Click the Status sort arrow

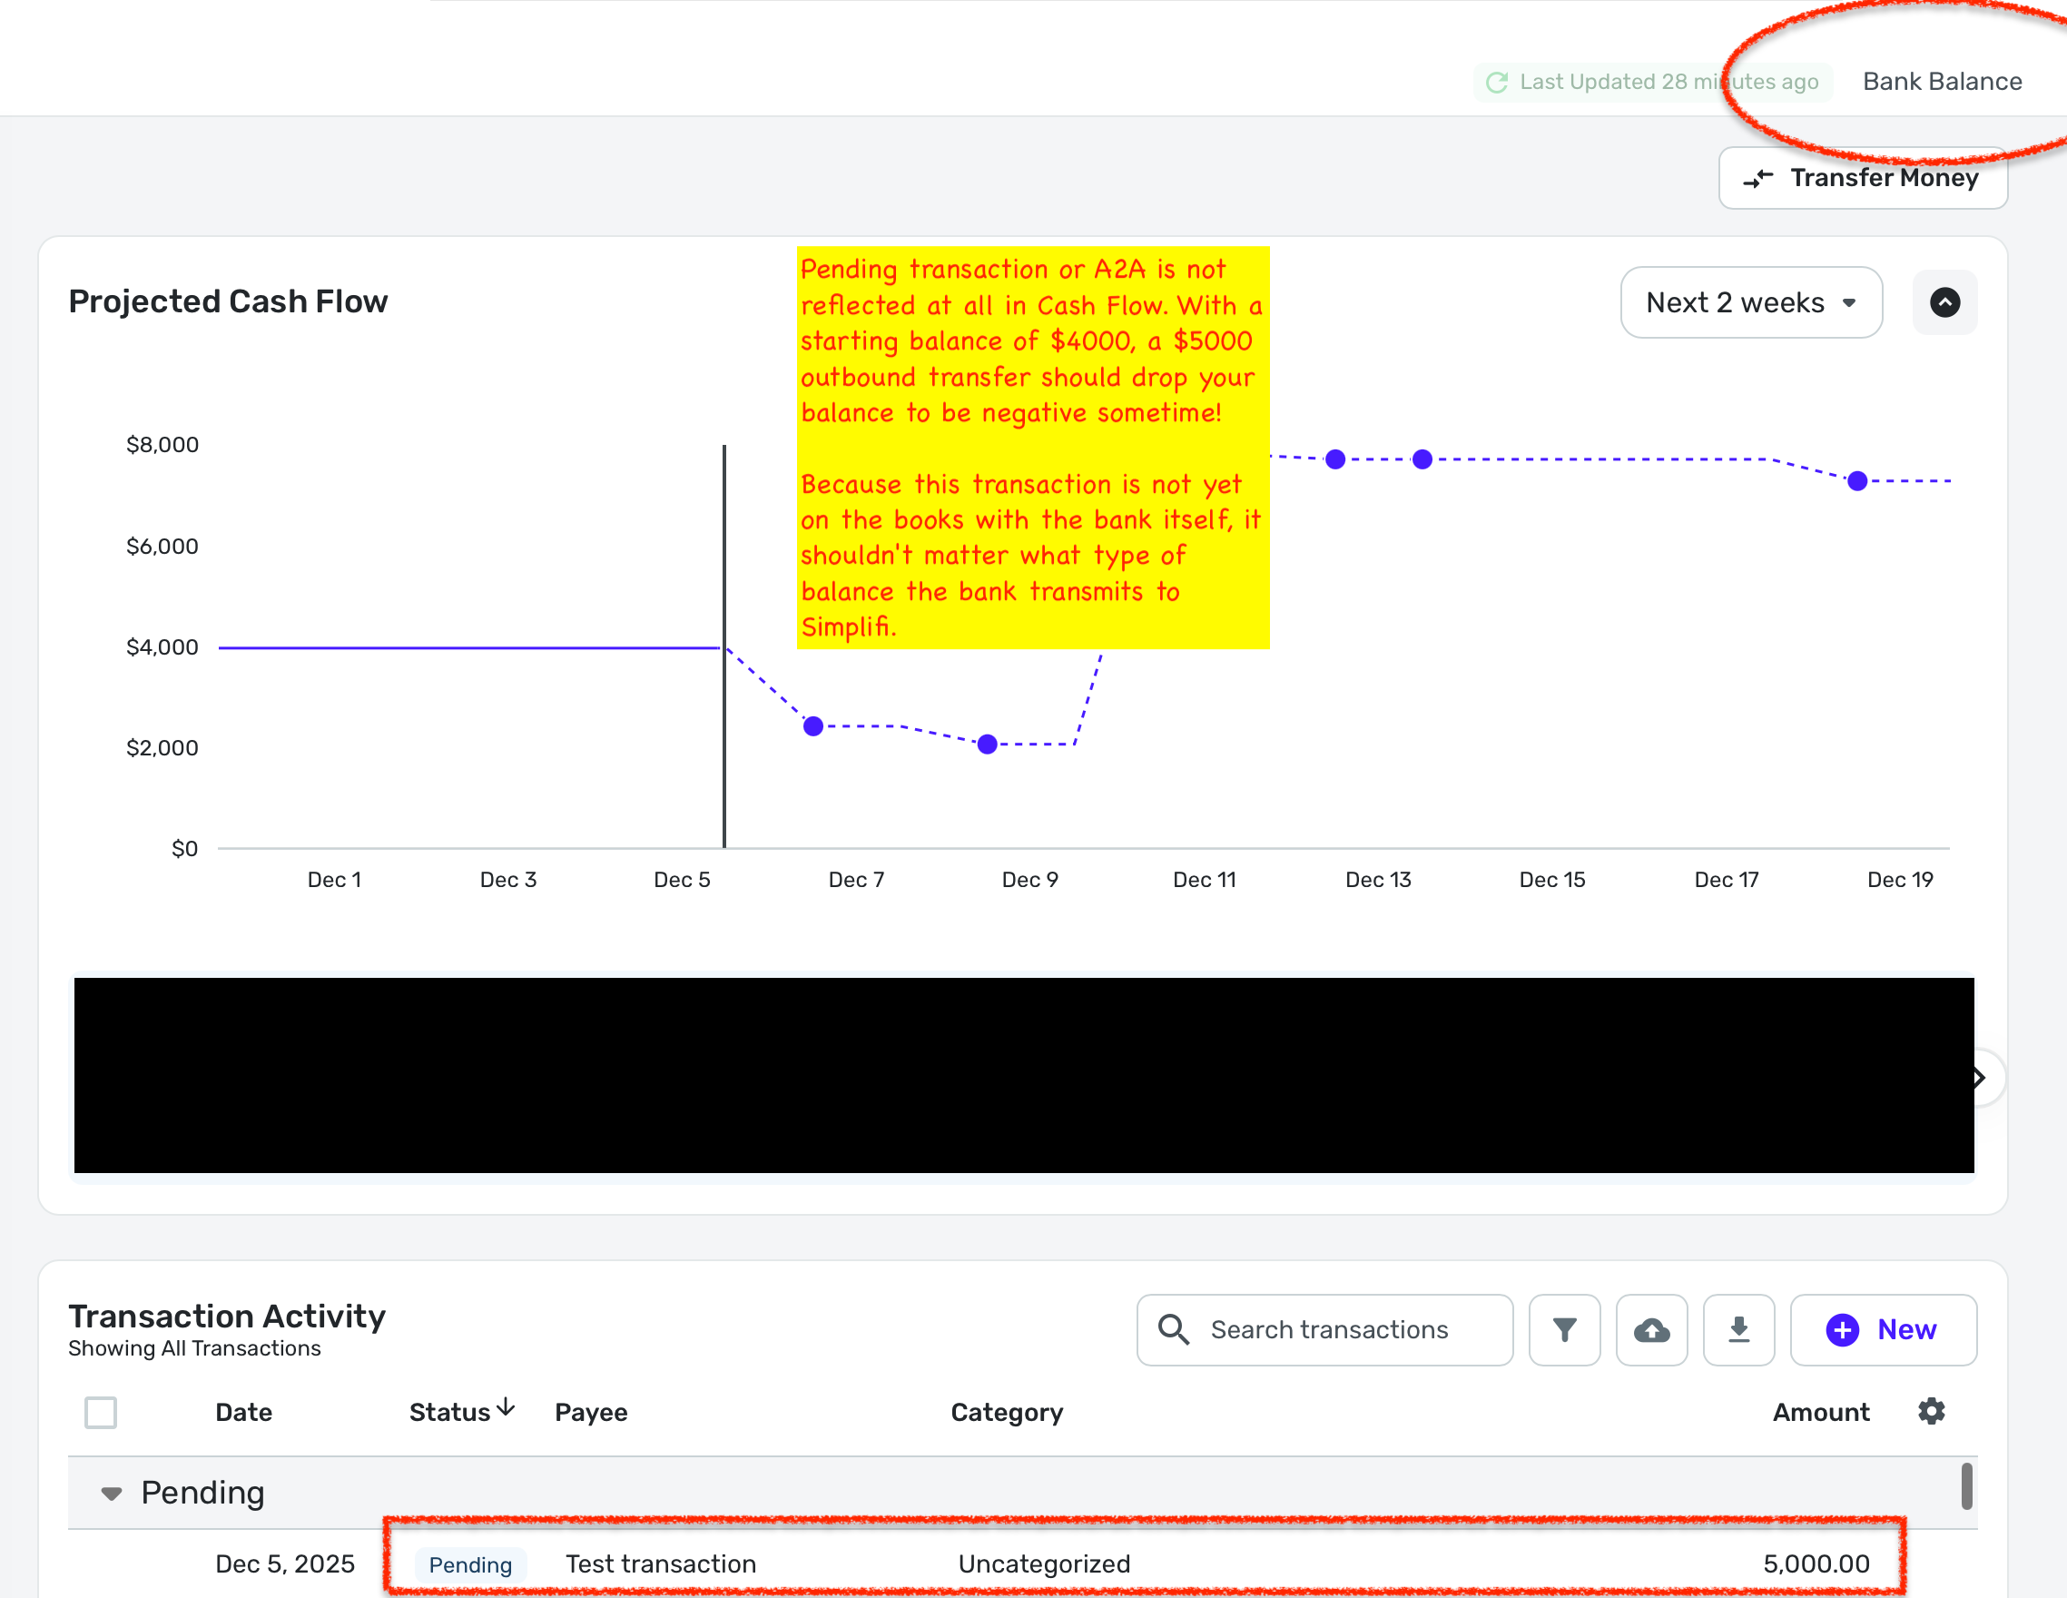pyautogui.click(x=507, y=1407)
